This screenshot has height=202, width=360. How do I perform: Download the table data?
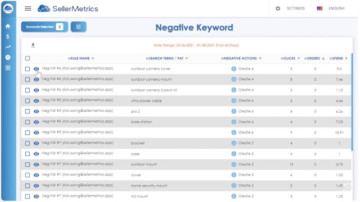click(x=33, y=45)
